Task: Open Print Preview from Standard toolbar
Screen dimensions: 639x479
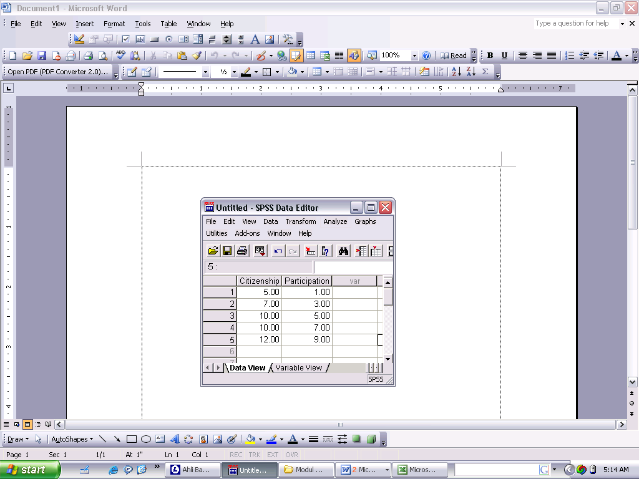Action: click(103, 56)
